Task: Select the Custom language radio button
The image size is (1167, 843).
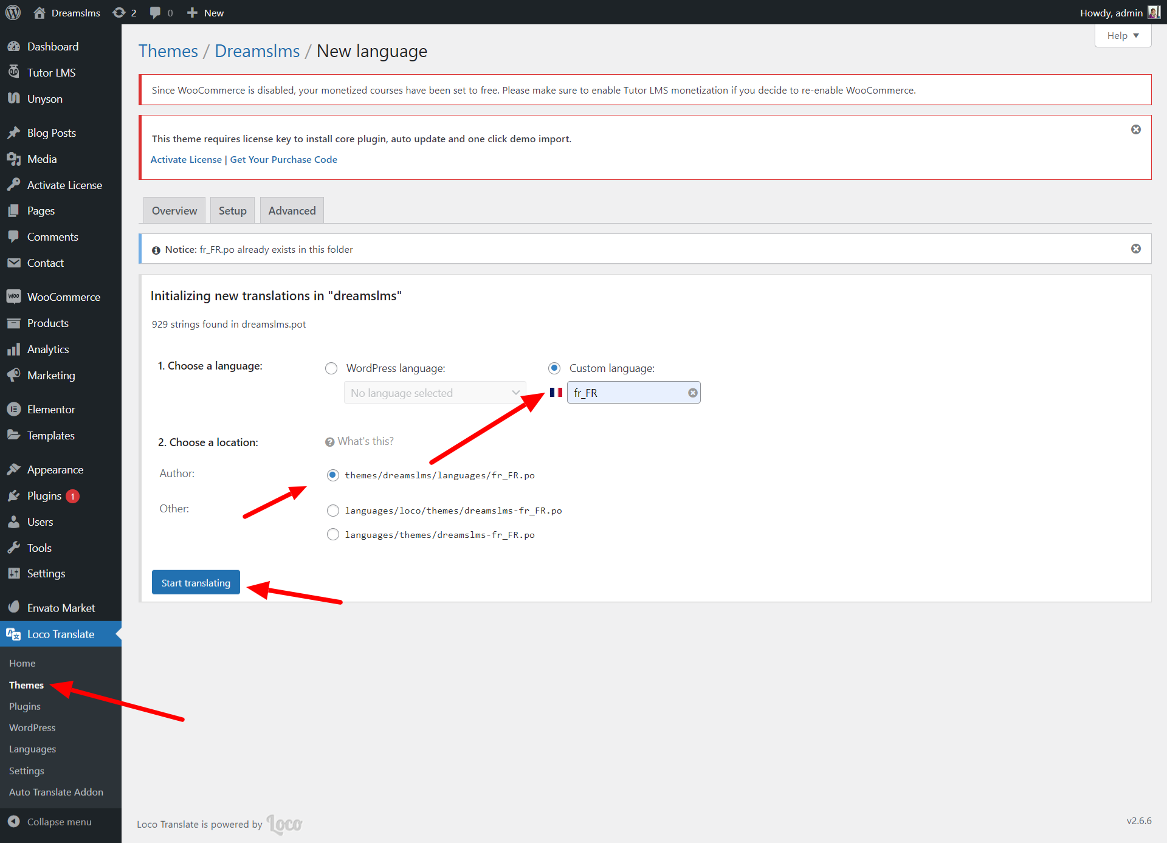Action: tap(554, 368)
